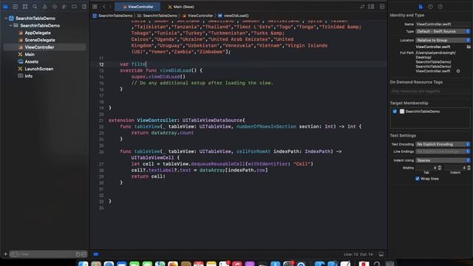Screen dimensions: 473x266
Task: Open the Report navigator
Action: [x=84, y=7]
